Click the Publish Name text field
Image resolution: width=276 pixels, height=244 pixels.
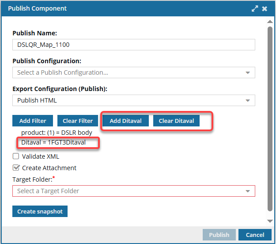134,45
